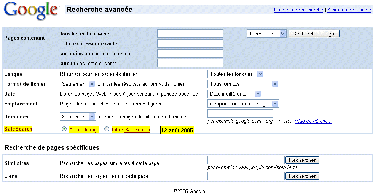This screenshot has width=375, height=195.
Task: Expand the 'n'importe où dans la page' dropdown
Action: click(243, 104)
